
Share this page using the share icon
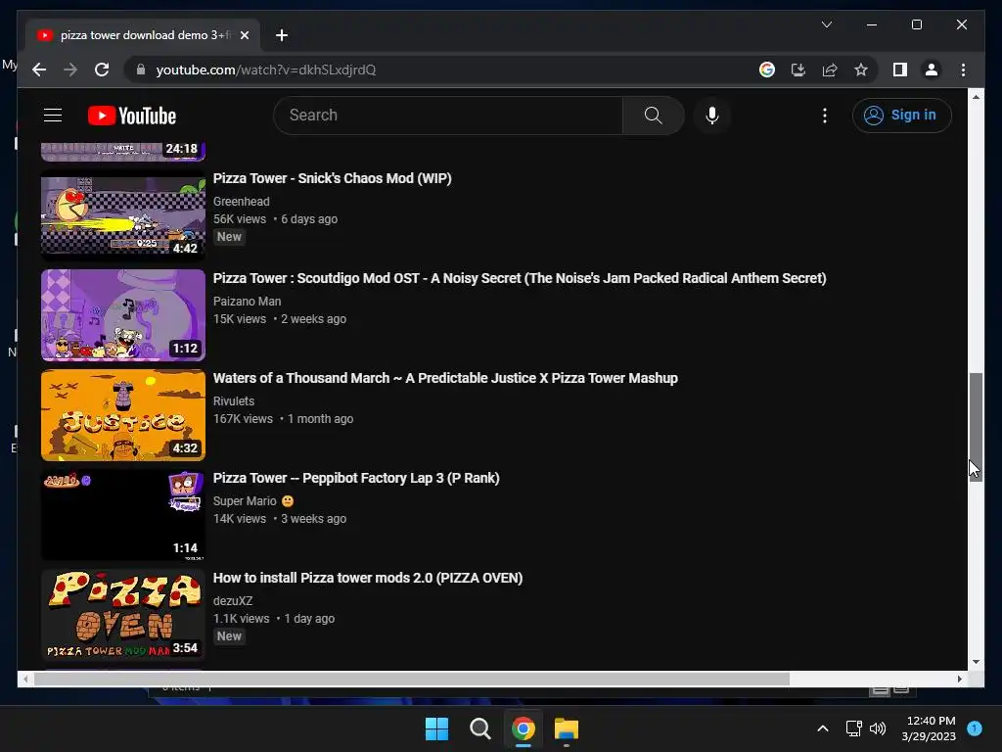[830, 70]
